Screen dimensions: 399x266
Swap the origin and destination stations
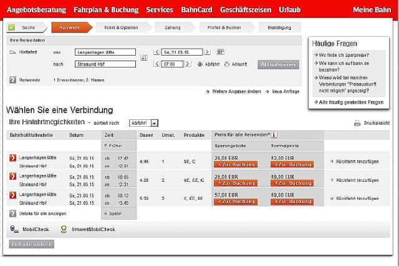pyautogui.click(x=144, y=57)
